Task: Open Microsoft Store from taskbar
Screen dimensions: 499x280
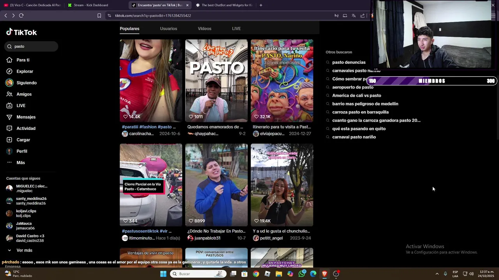Action: (x=244, y=274)
